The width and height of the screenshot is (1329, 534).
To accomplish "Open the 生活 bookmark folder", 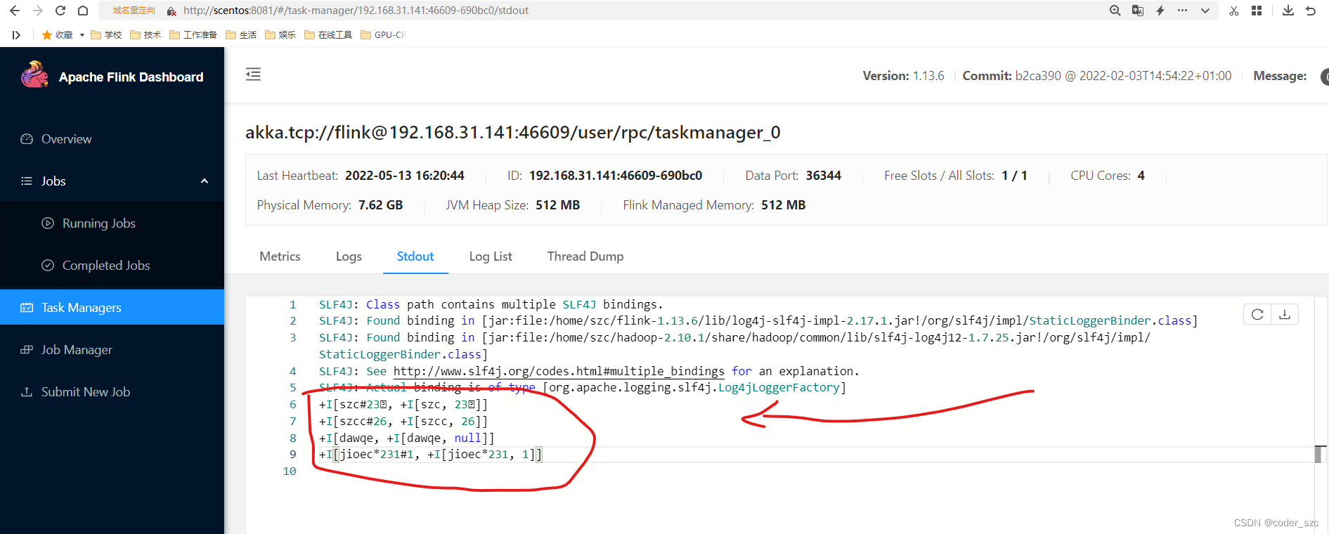I will 241,35.
